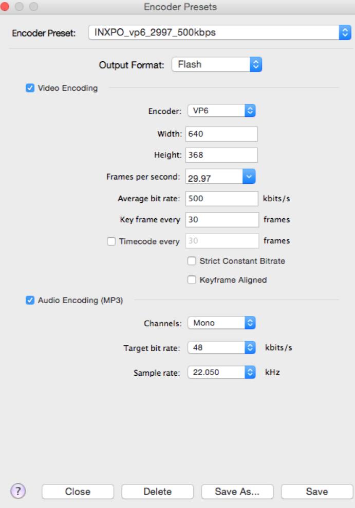Screen dimensions: 355x508
Task: Focus the Average bit rate field
Action: pos(220,198)
